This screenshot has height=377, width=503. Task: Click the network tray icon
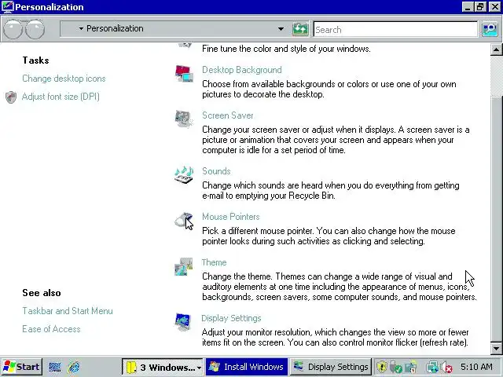(x=431, y=367)
